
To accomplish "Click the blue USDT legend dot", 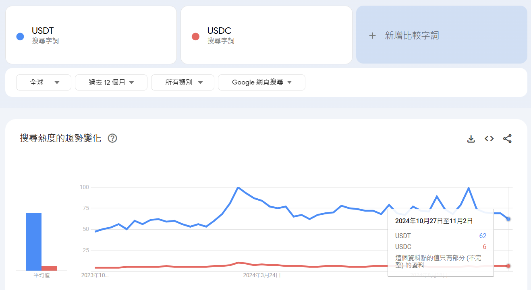I will (x=20, y=36).
